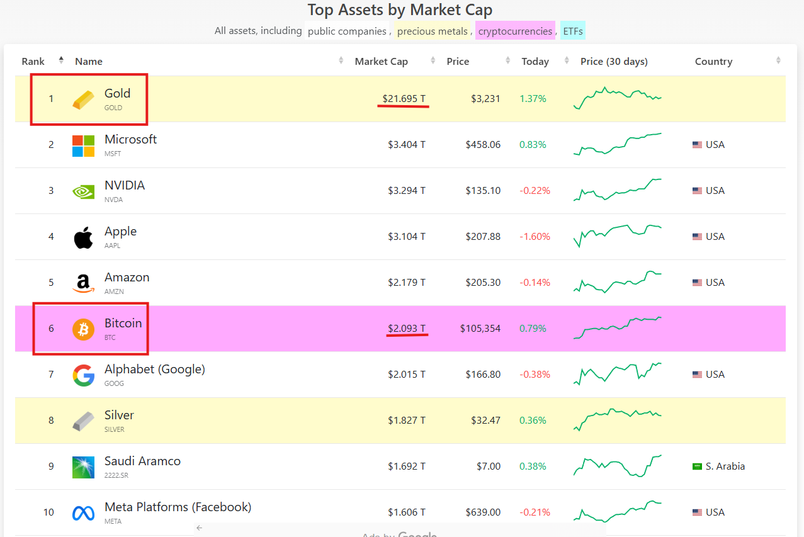Click the Price (30 days) column header
Screen dimensions: 804x537
[614, 61]
